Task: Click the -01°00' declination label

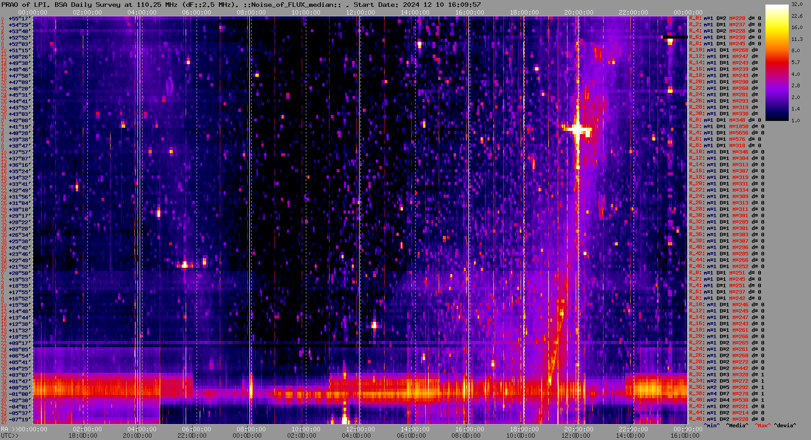Action: click(19, 394)
